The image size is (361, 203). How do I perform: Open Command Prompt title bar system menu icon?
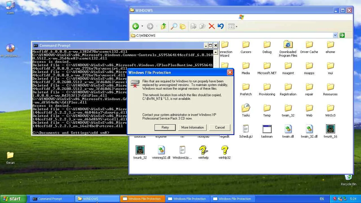tap(36, 45)
